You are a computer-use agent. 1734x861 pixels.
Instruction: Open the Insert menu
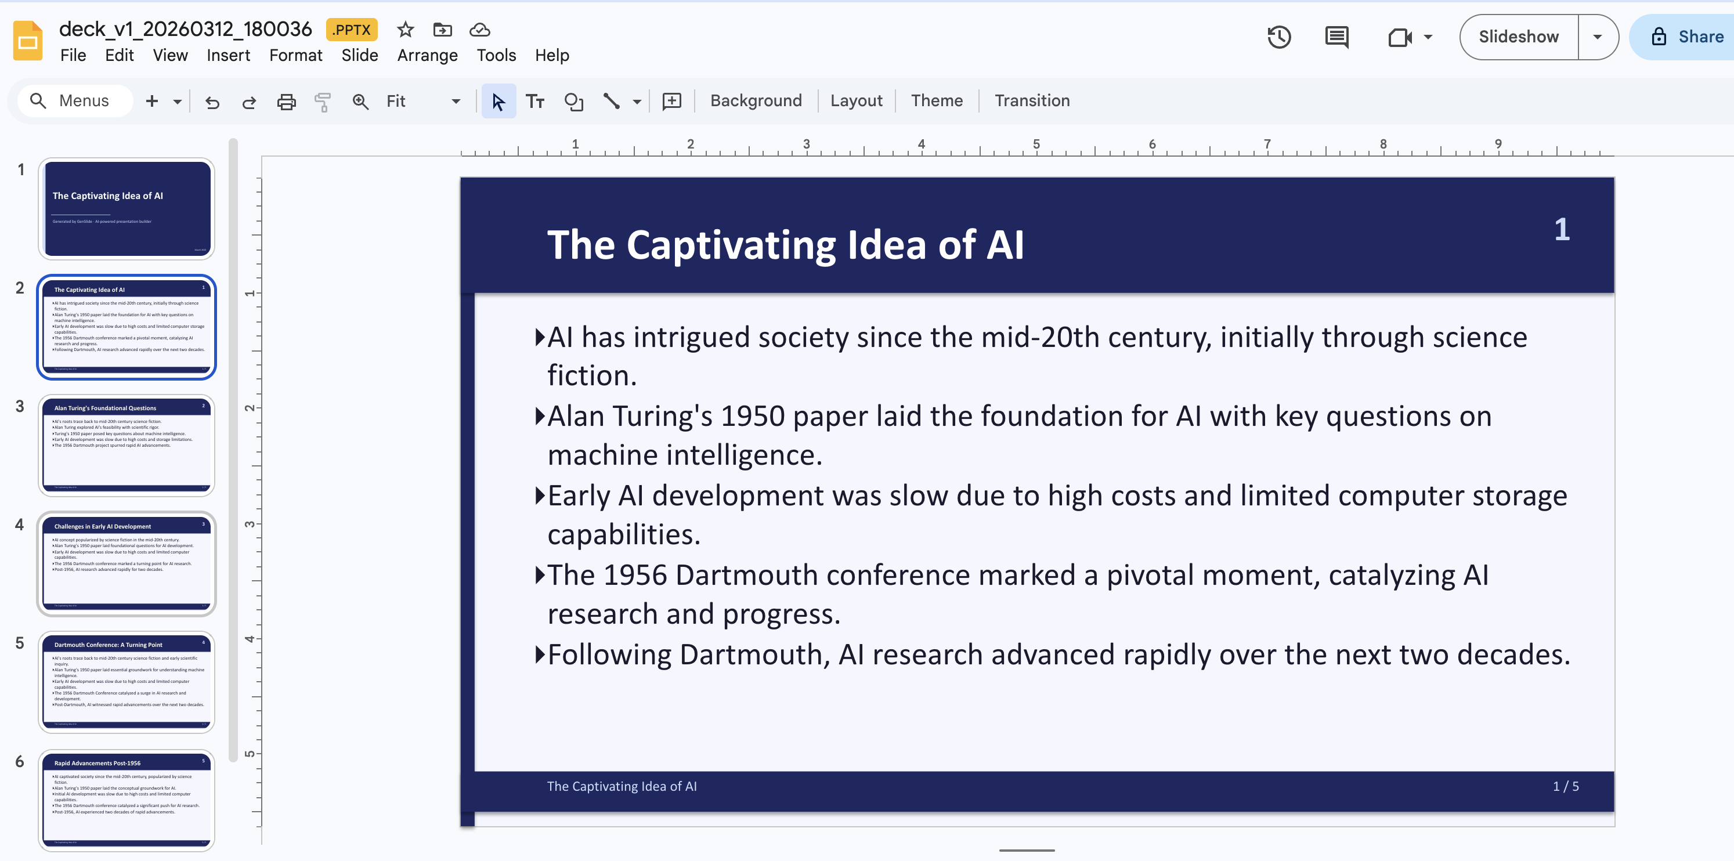(227, 56)
